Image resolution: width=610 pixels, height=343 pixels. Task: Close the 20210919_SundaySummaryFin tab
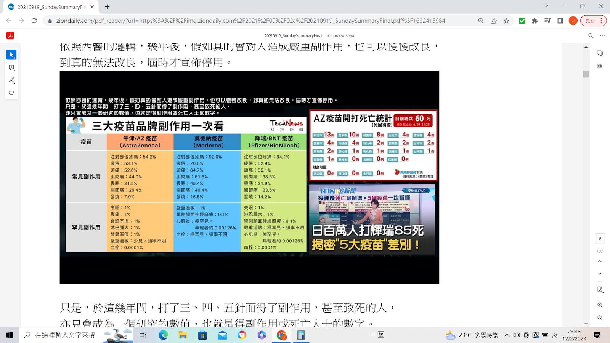coord(92,7)
